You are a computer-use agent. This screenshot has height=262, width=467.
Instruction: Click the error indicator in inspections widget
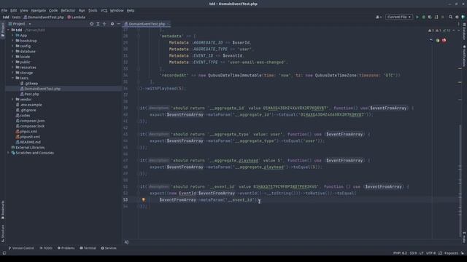coord(431,31)
